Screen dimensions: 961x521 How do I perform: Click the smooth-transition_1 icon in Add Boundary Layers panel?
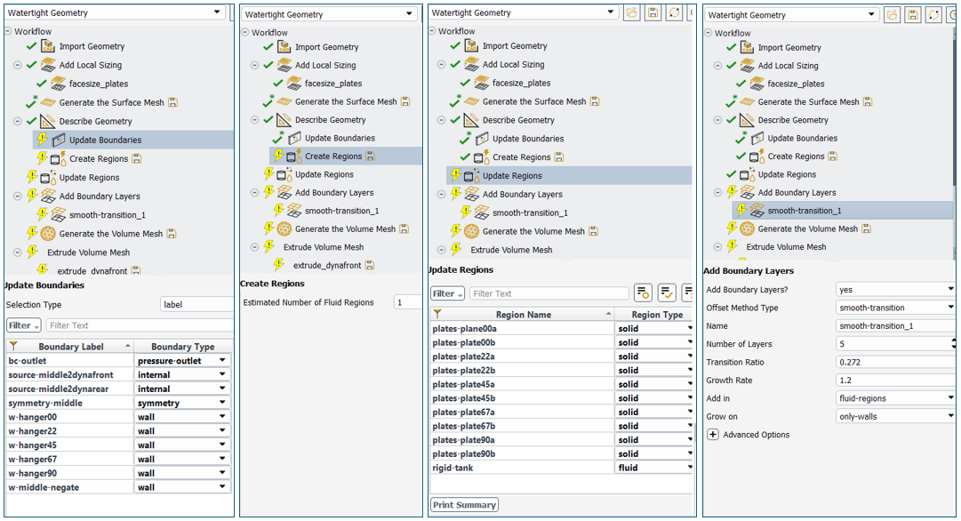(757, 210)
